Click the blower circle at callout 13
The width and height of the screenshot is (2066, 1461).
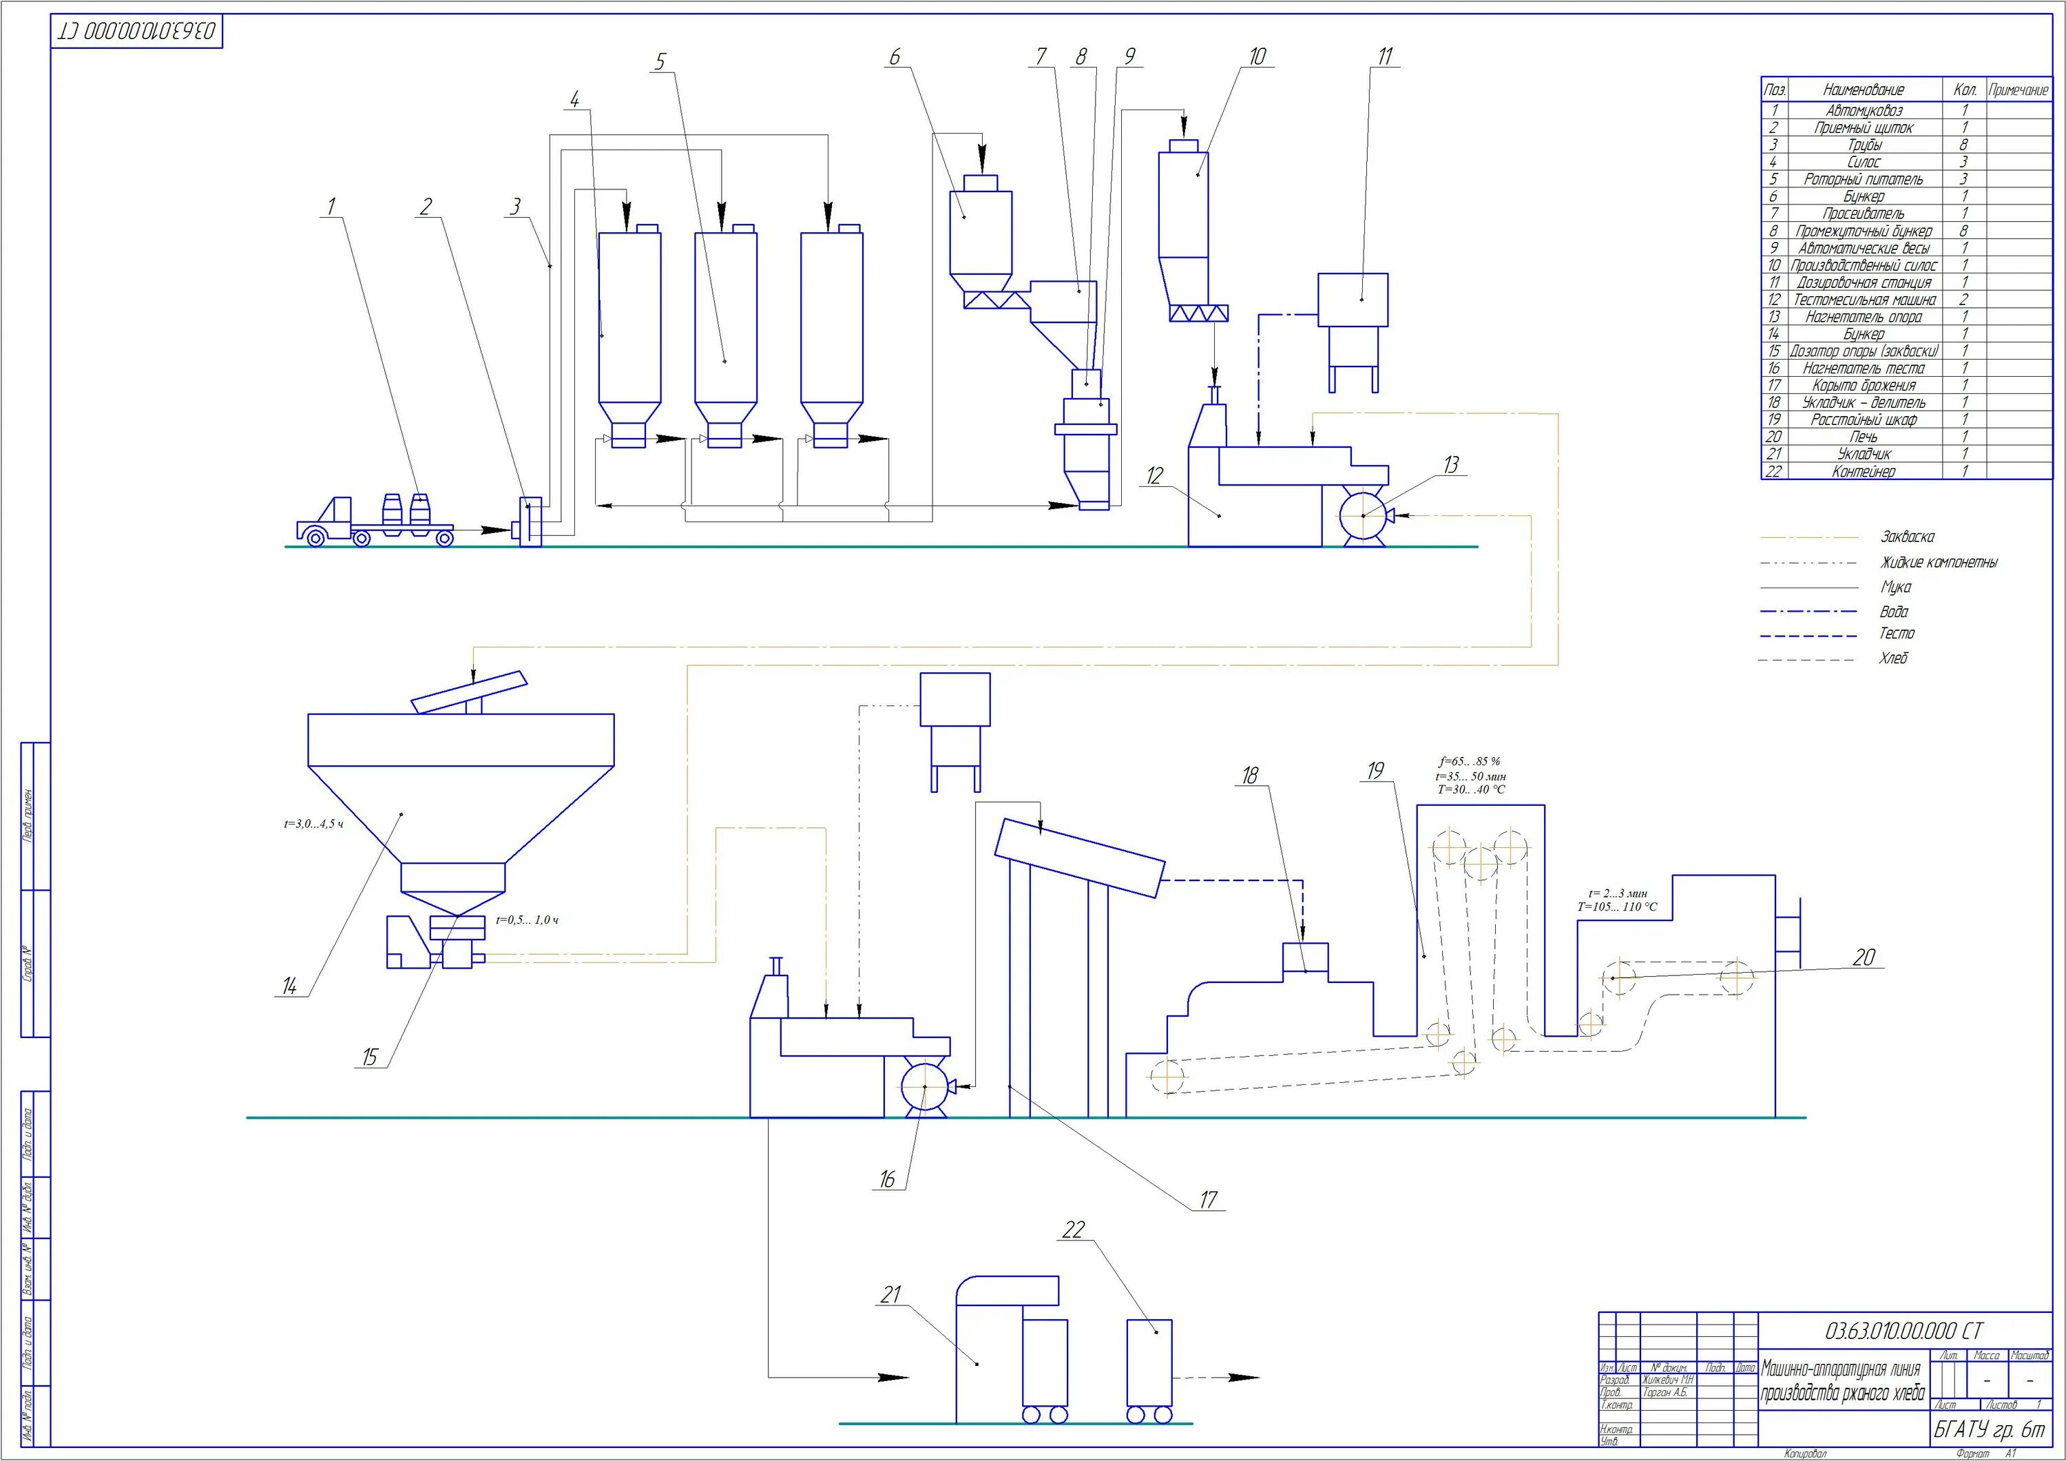click(1364, 516)
